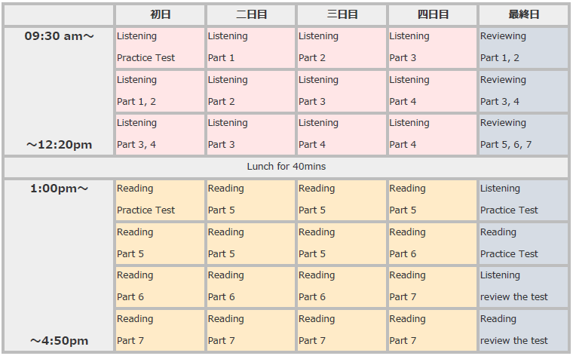Click Reading Part 6 in 四日目 column
The height and width of the screenshot is (356, 573).
coord(432,243)
